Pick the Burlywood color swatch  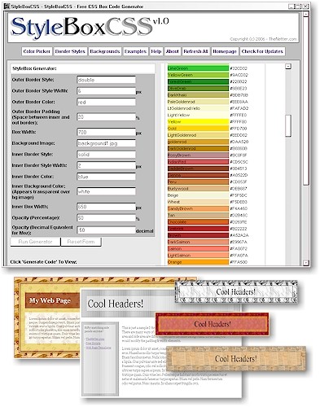tap(198, 188)
